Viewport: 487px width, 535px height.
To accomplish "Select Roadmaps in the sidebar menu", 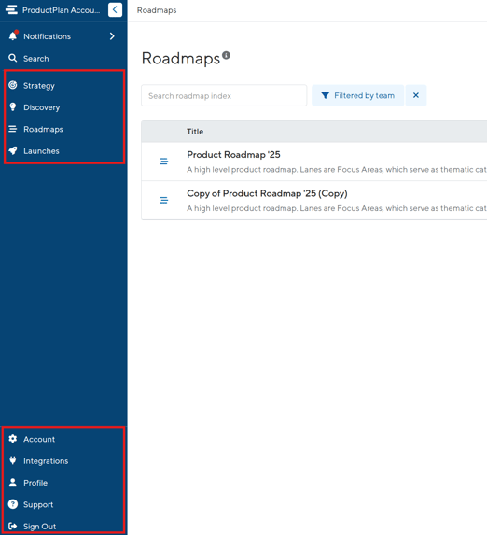I will coord(43,129).
